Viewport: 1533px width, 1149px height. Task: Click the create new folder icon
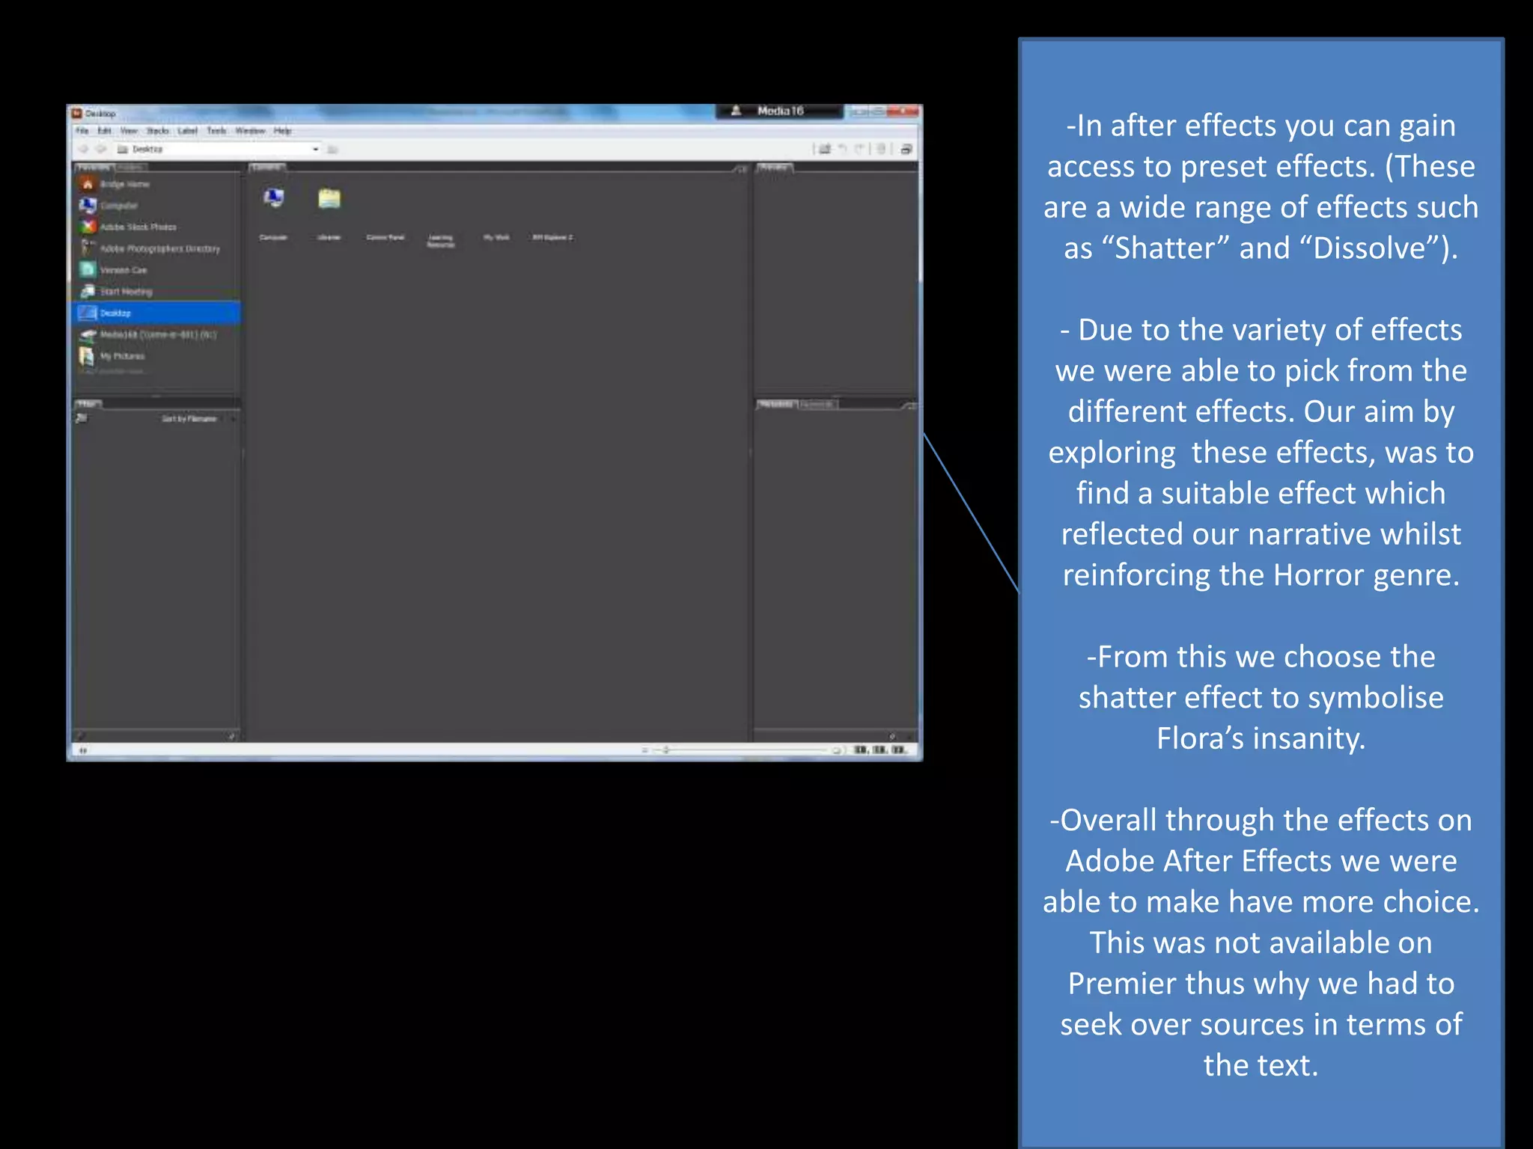824,149
